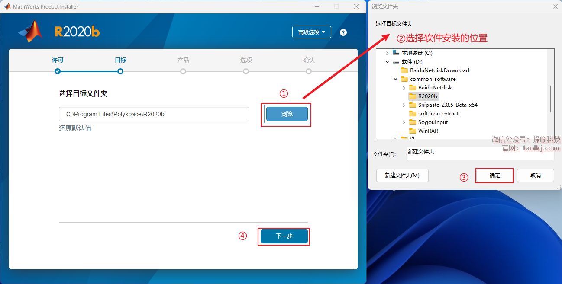Click the common_software folder icon
Screen dimensions: 562x284
(x=404, y=79)
